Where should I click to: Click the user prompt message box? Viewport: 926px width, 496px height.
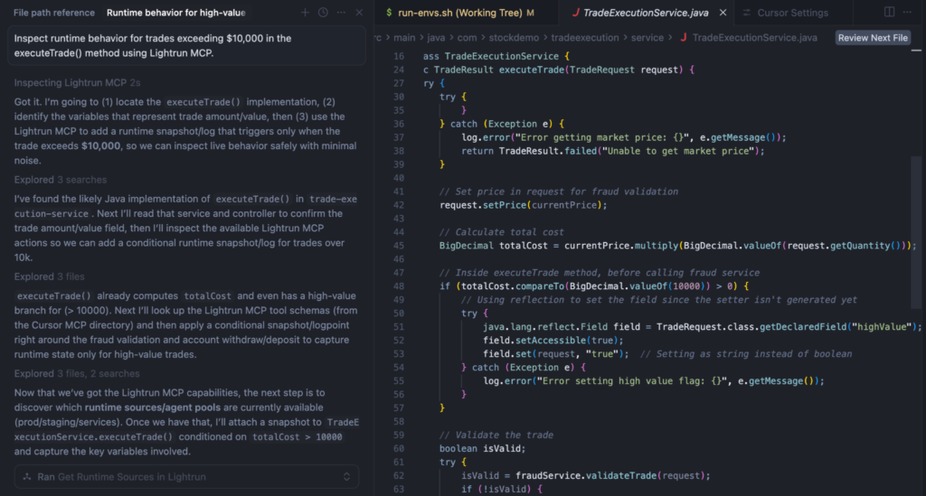click(186, 45)
